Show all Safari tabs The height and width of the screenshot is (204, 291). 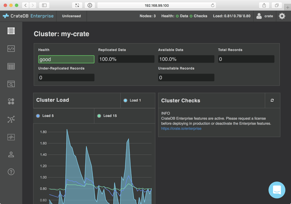276,5
